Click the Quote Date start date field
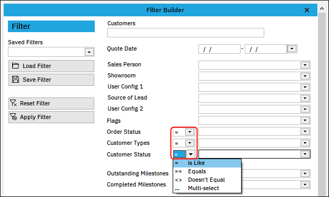 220,49
